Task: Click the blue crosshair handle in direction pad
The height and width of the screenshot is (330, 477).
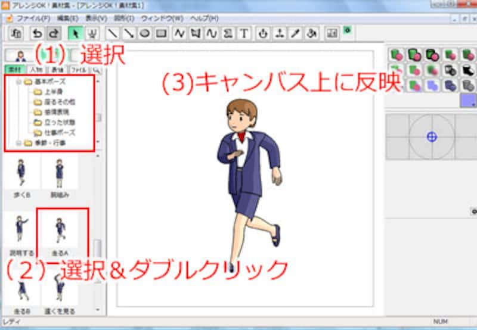Action: (x=432, y=137)
